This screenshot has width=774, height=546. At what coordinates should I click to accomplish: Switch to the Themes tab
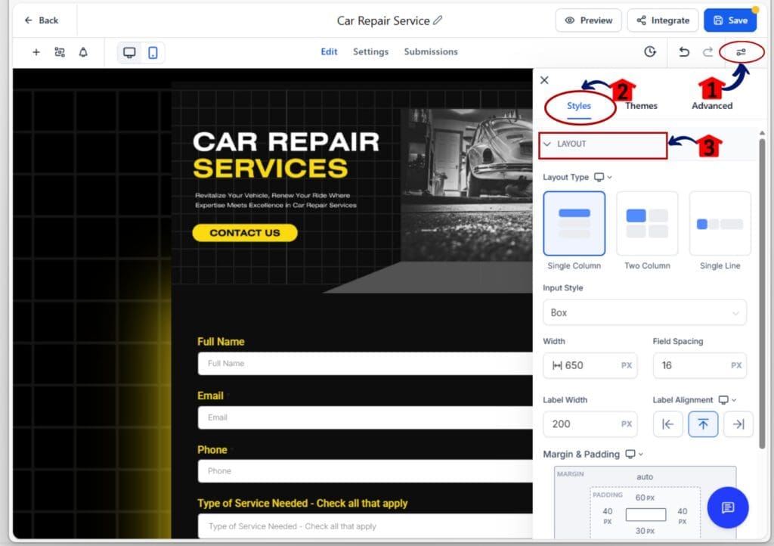pyautogui.click(x=640, y=106)
